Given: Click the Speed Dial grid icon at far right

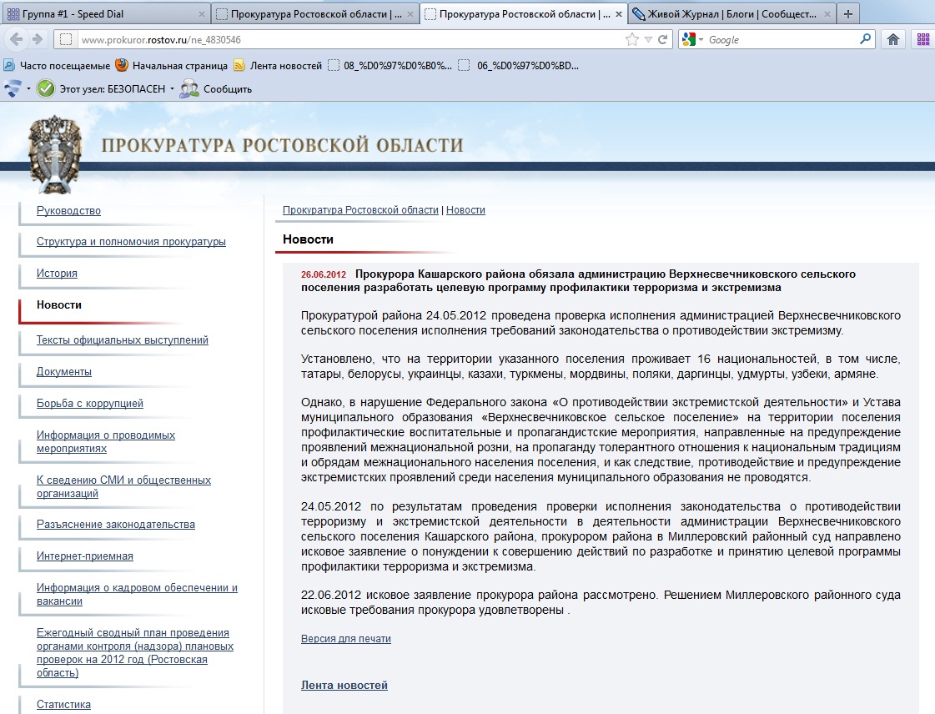Looking at the screenshot, I should click(922, 39).
